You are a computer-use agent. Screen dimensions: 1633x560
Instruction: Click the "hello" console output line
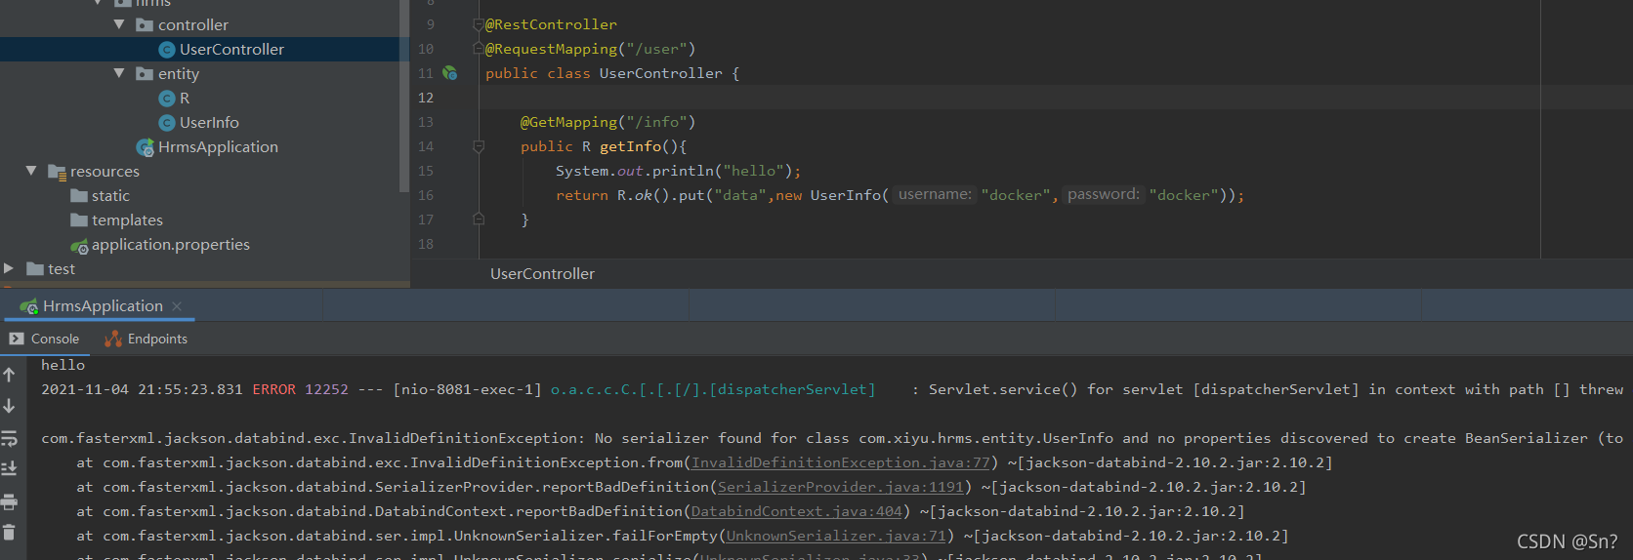(63, 365)
